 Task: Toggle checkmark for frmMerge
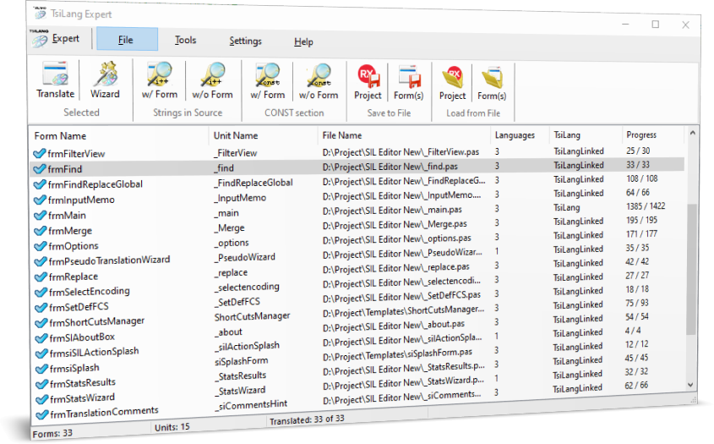click(x=41, y=231)
